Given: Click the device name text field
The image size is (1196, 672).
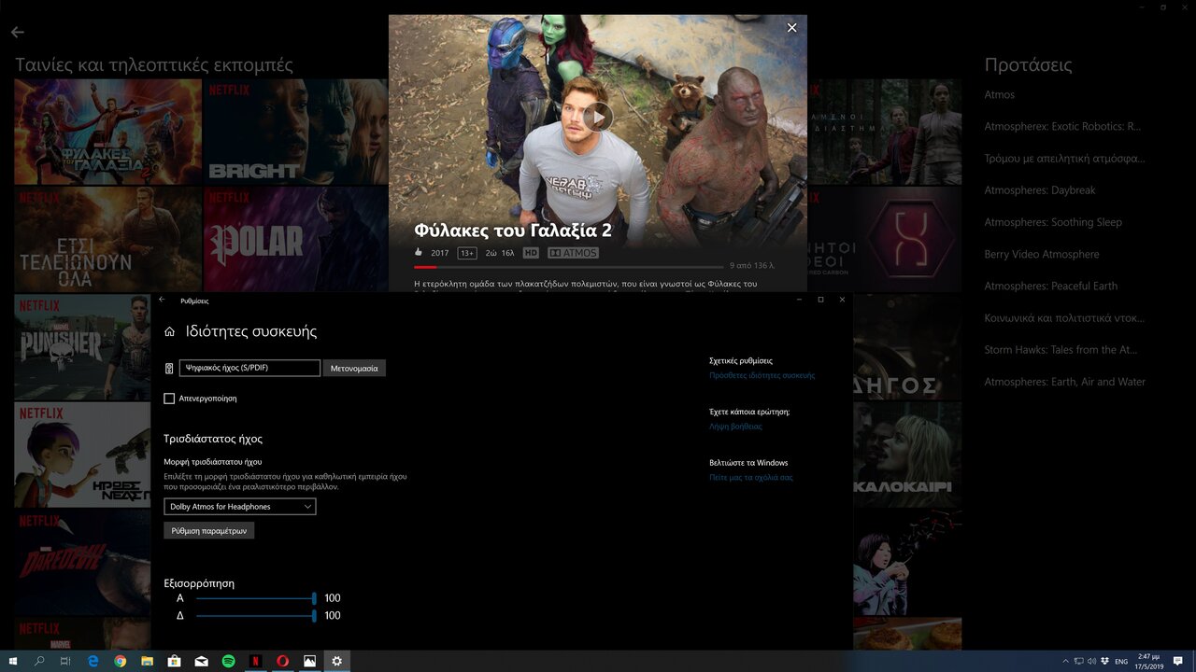Looking at the screenshot, I should 249,368.
